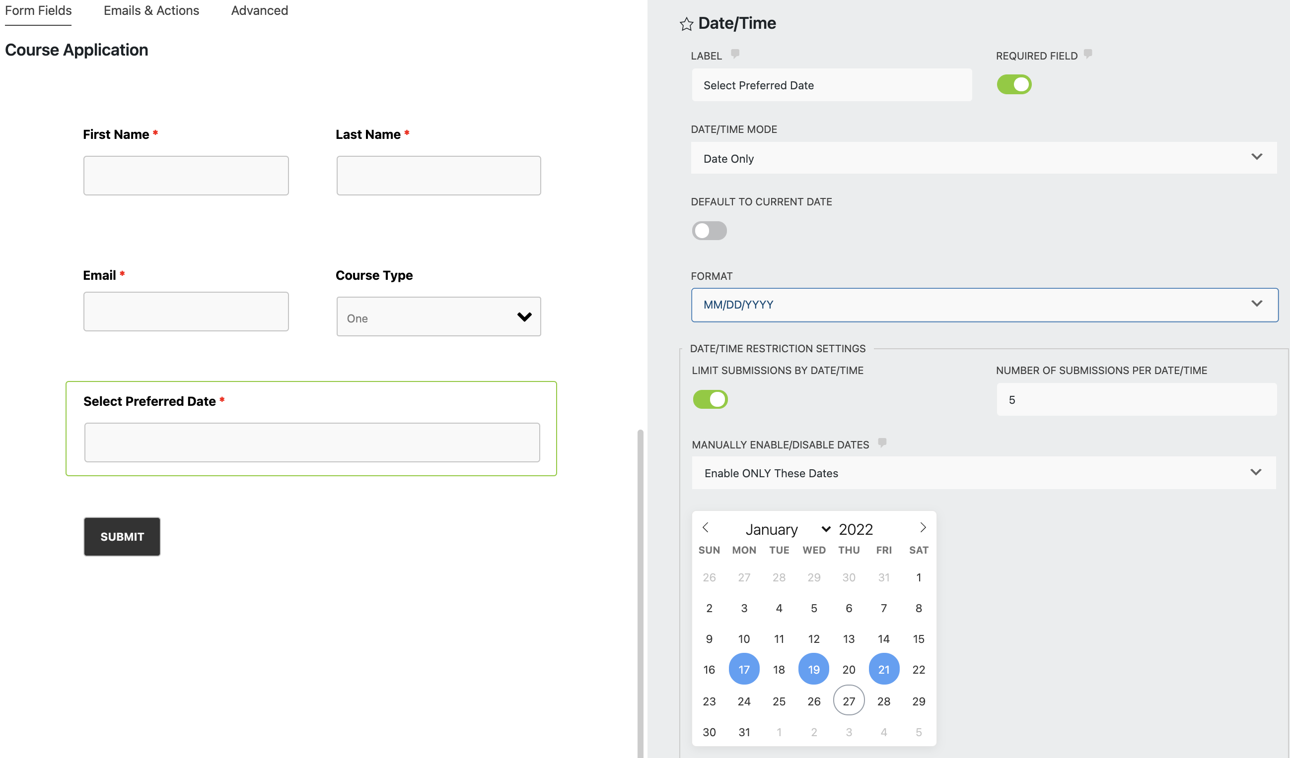Image resolution: width=1290 pixels, height=758 pixels.
Task: Select January 27 in the calendar
Action: pos(848,701)
